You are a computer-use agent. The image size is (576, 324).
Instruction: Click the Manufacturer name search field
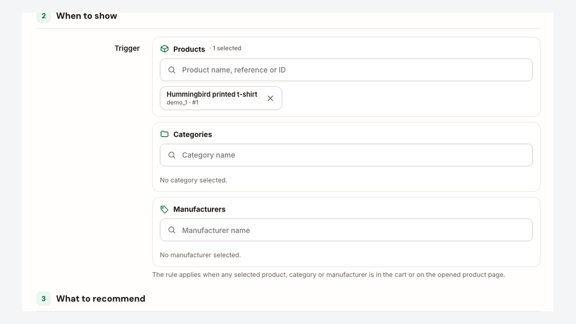pos(346,230)
